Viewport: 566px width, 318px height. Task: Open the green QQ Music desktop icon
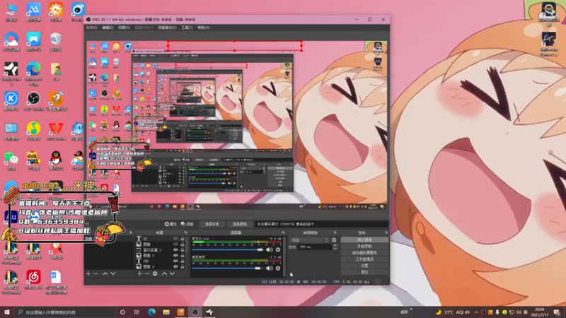tap(33, 131)
